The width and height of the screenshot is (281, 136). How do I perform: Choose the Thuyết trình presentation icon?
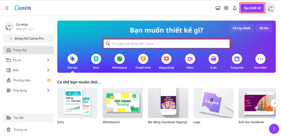tap(143, 59)
